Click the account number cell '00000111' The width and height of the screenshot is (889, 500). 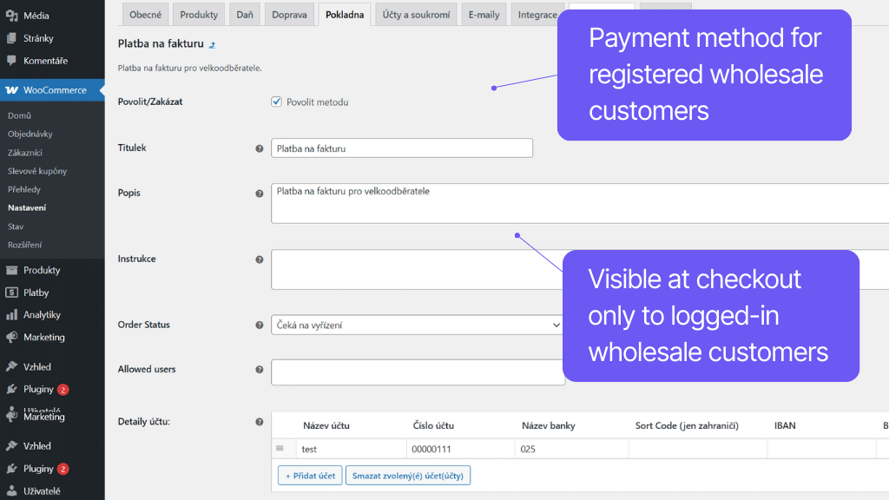pos(460,449)
